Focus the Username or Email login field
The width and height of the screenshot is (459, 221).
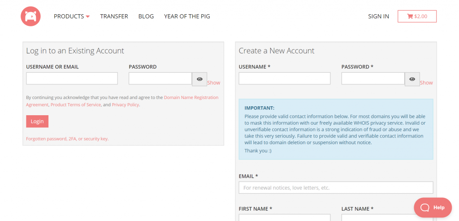72,79
